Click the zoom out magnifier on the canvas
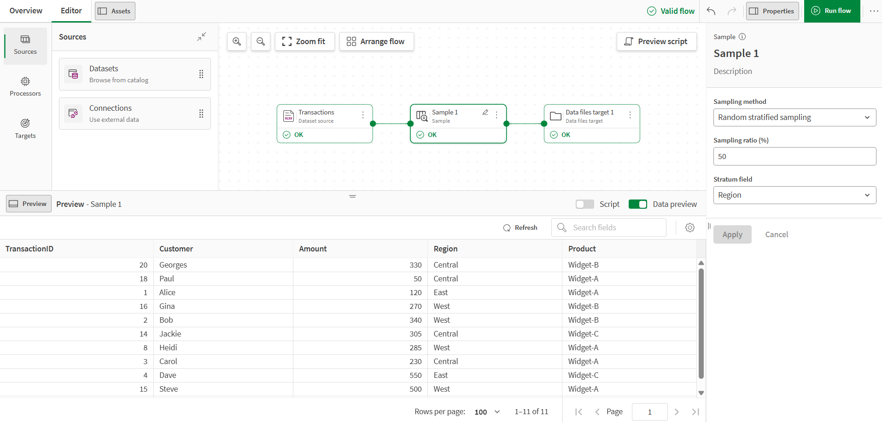Screen dimensions: 882x422 pos(260,41)
